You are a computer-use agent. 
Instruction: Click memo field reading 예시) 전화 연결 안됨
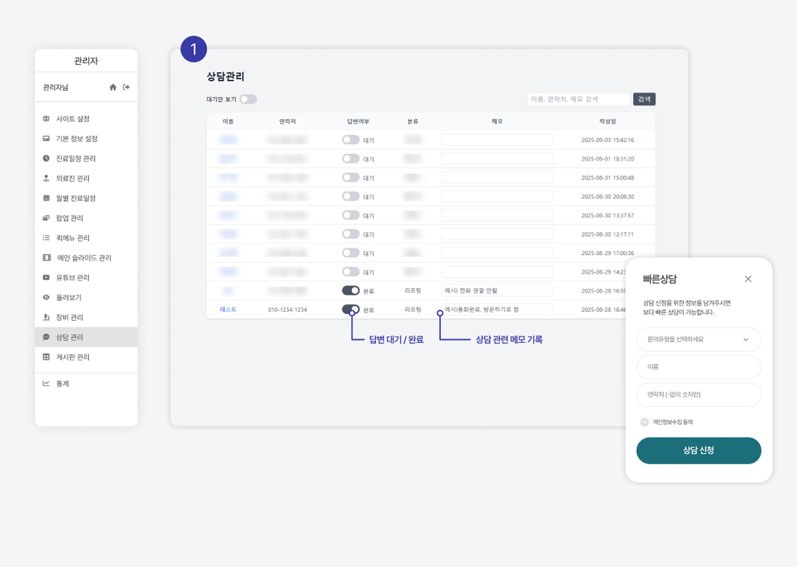pos(497,291)
